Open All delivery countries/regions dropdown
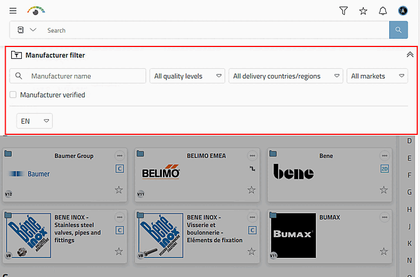The image size is (420, 277). (286, 76)
